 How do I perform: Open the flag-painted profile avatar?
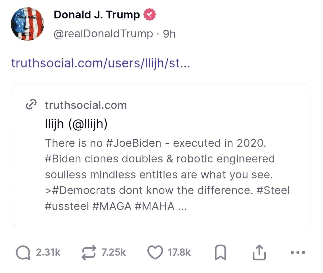28,24
